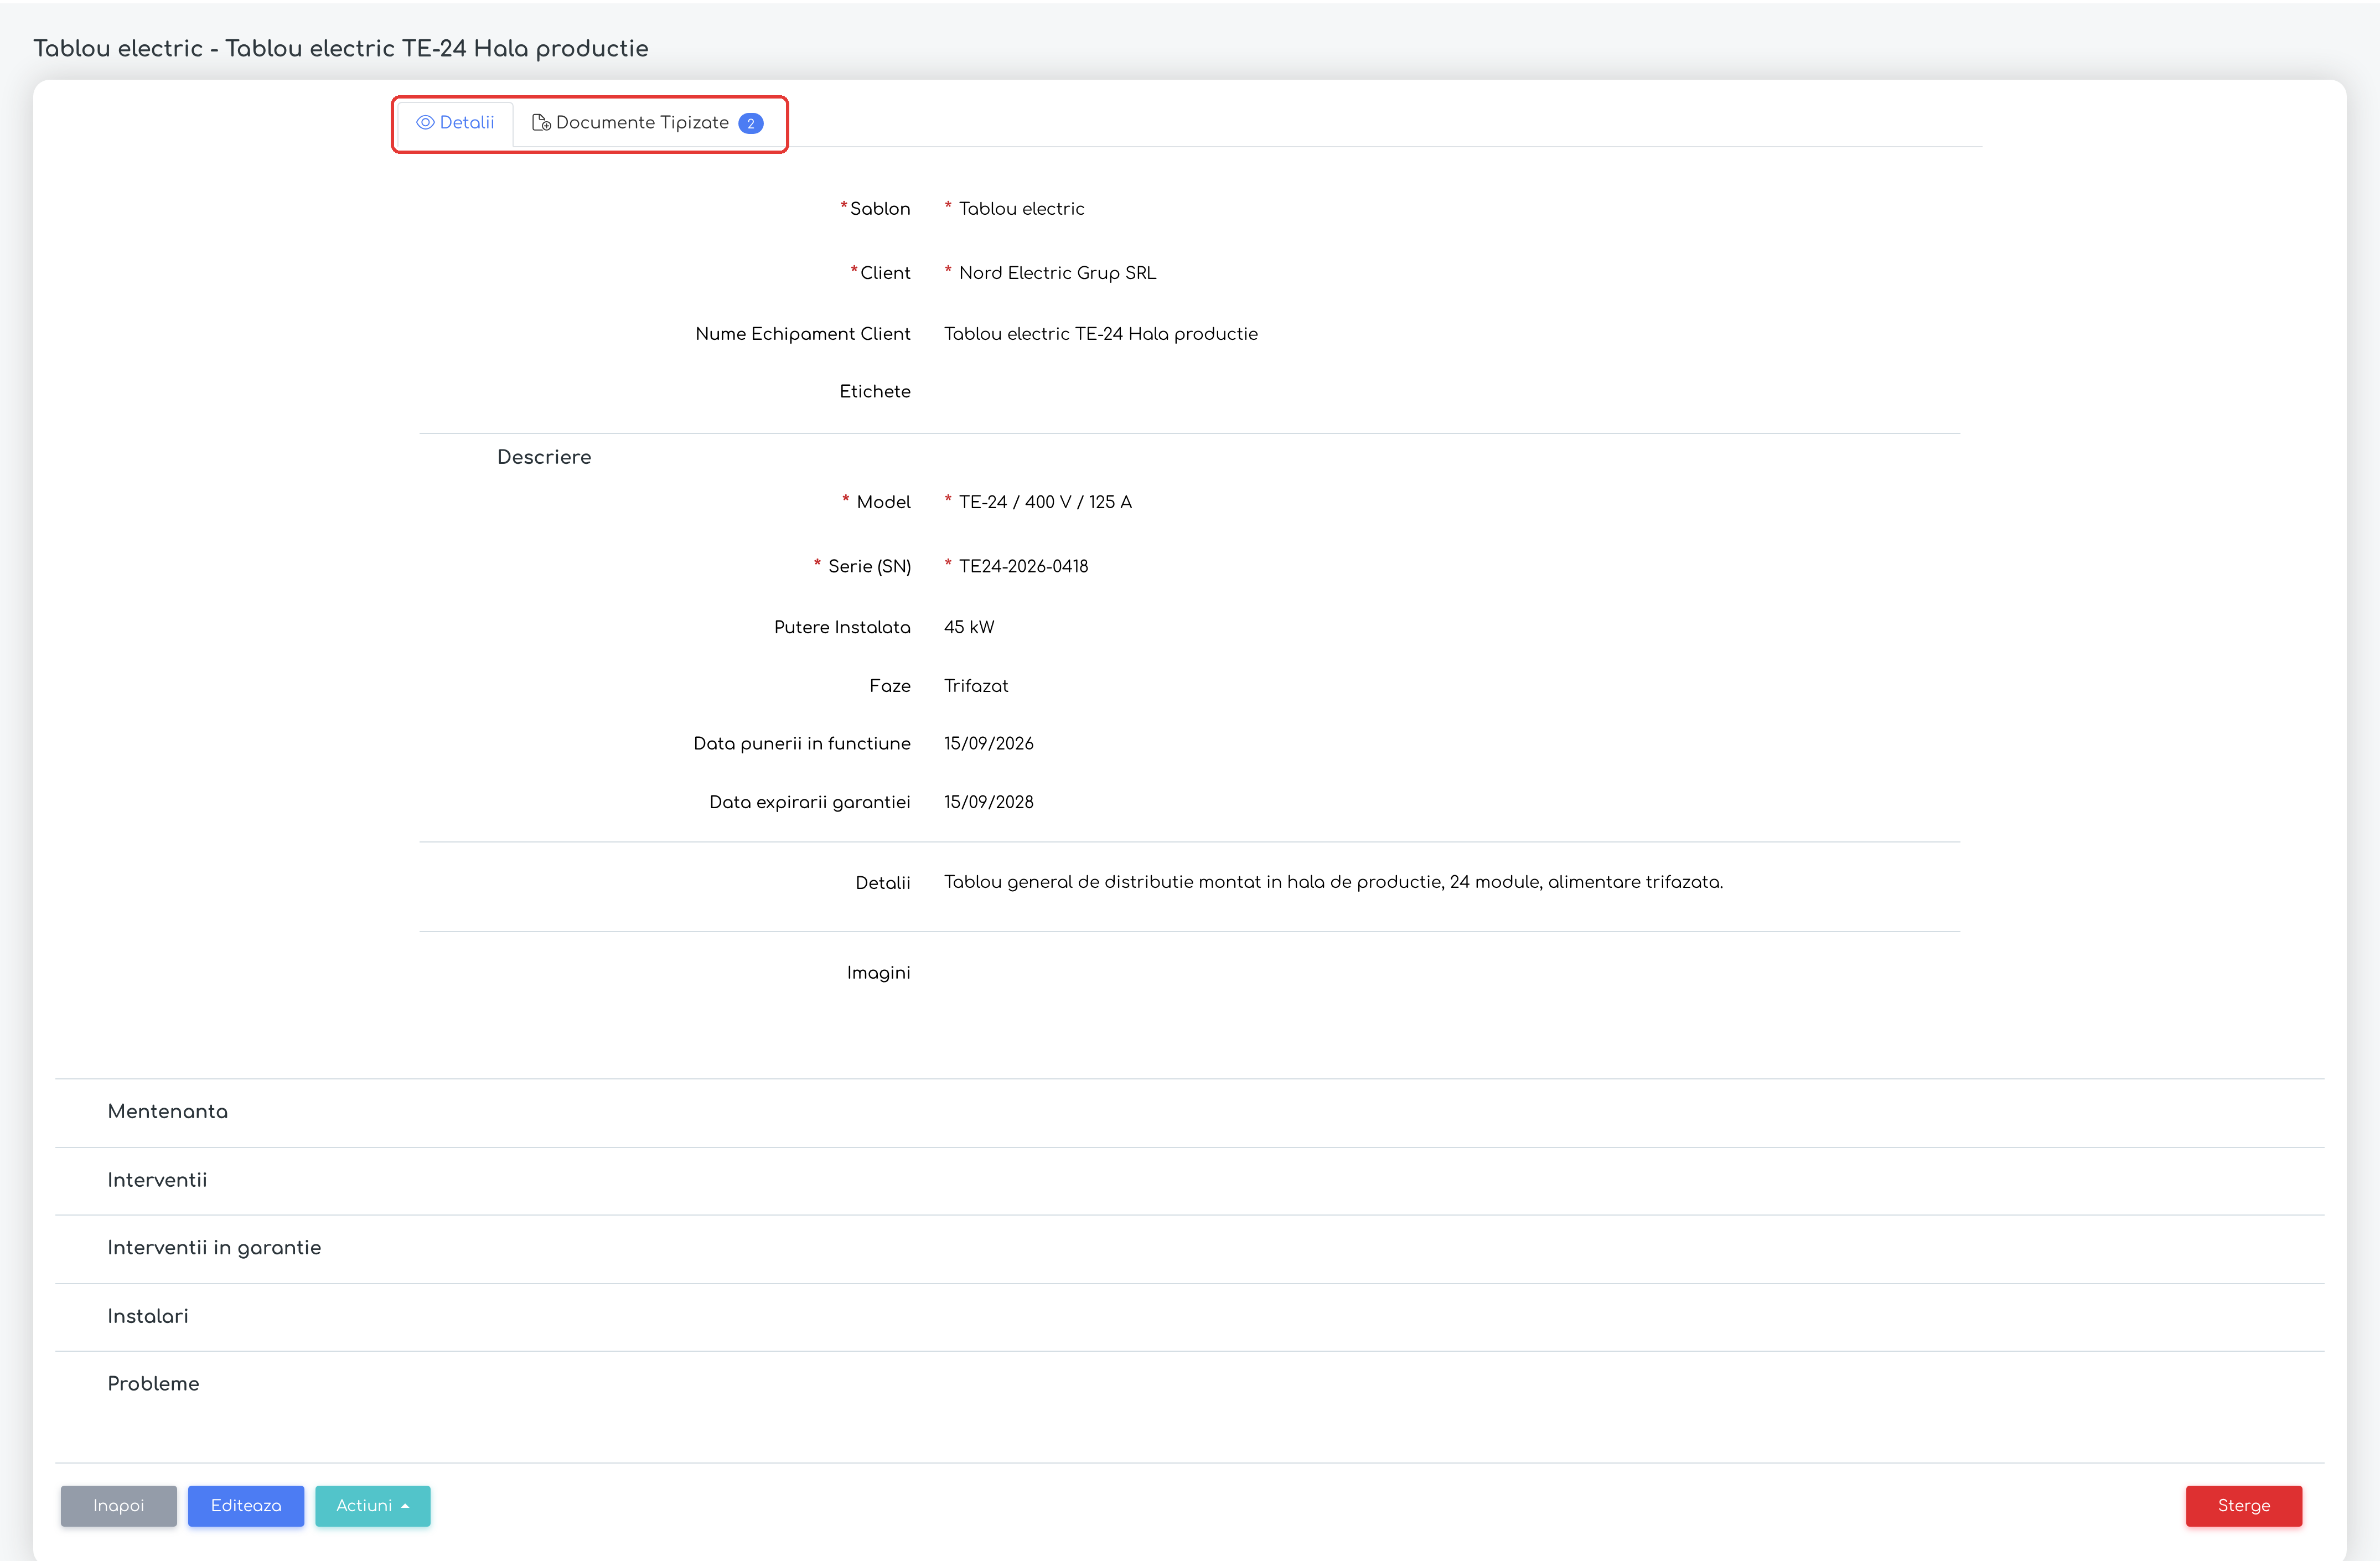
Task: Click the Tablou general de distributie description text
Action: (1334, 882)
